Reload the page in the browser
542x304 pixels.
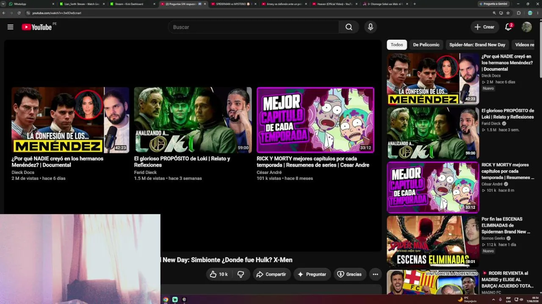coord(19,13)
